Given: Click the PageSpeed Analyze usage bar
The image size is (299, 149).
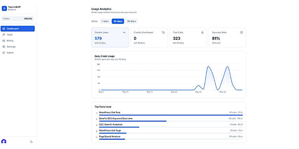Looking at the screenshot, I should [171, 139].
